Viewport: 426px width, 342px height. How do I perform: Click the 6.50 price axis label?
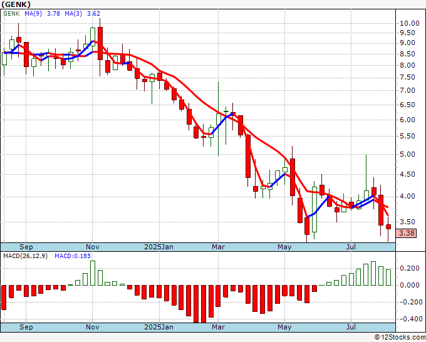pos(407,105)
